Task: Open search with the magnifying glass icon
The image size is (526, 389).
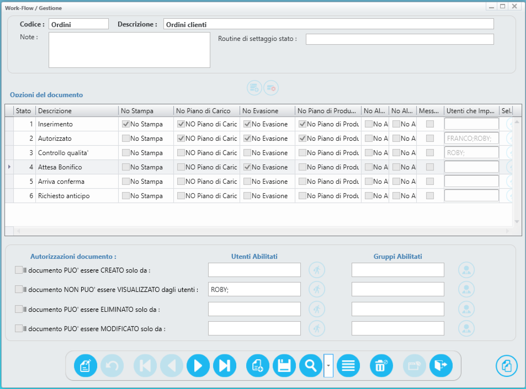Action: coord(311,365)
